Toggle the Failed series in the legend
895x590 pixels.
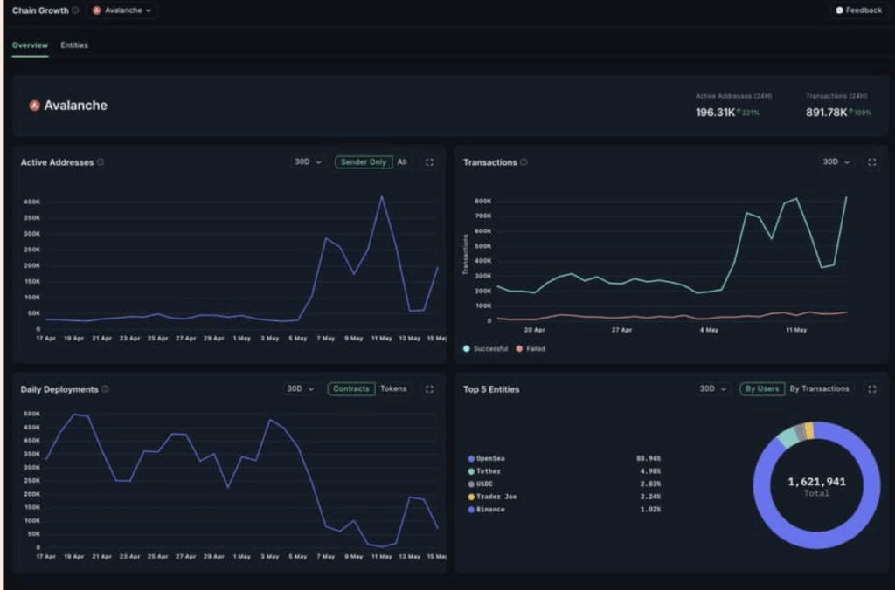click(531, 348)
